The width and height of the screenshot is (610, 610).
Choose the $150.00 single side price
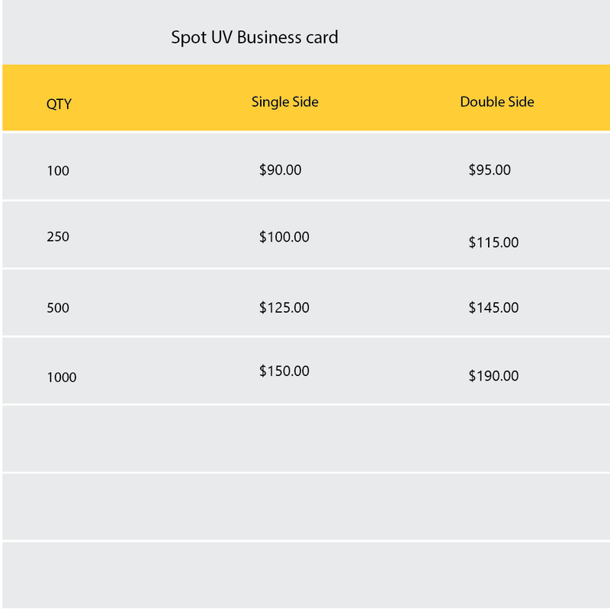[284, 371]
